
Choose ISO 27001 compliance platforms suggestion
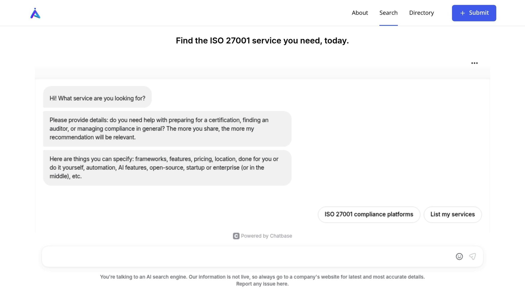click(x=369, y=214)
